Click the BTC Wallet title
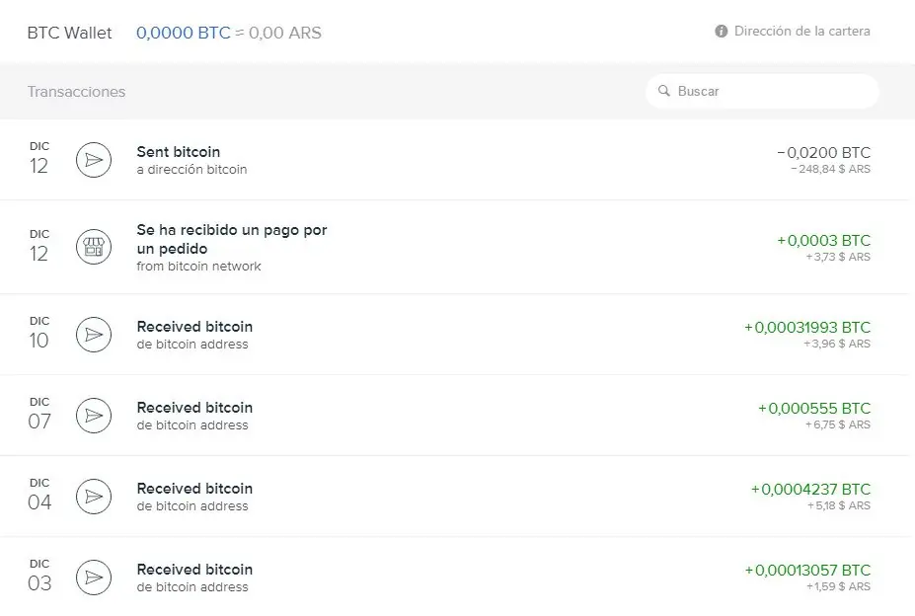Image resolution: width=915 pixels, height=616 pixels. click(x=70, y=33)
